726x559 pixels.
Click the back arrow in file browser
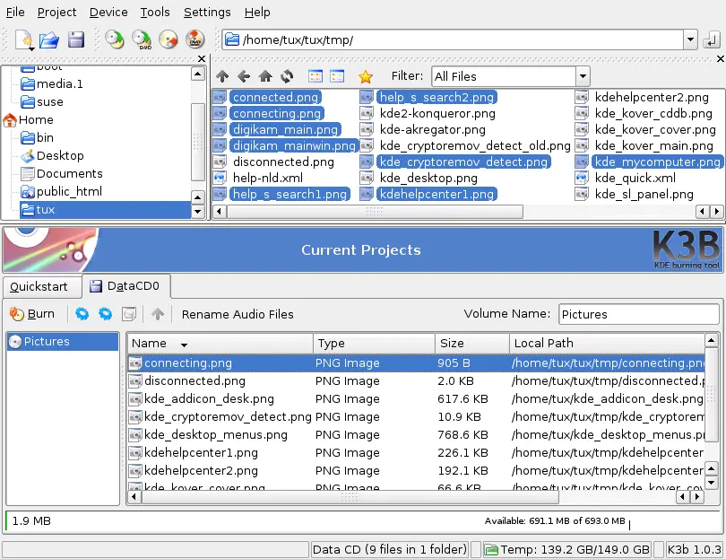coord(244,76)
